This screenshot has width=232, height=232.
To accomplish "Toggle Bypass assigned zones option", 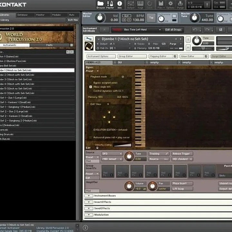I will pos(105,83).
